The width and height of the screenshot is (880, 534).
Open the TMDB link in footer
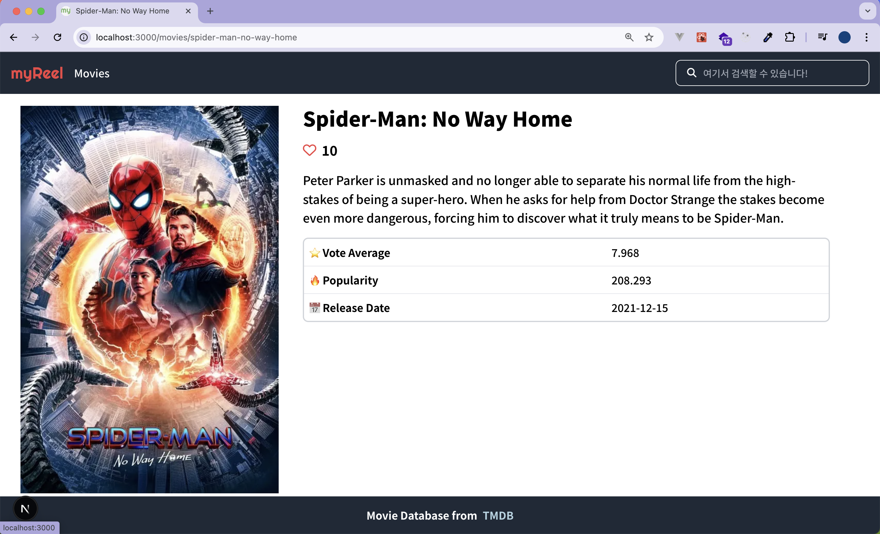click(x=498, y=515)
